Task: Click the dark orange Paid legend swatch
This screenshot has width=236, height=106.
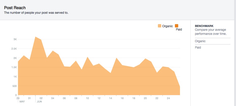Action: [x=177, y=26]
